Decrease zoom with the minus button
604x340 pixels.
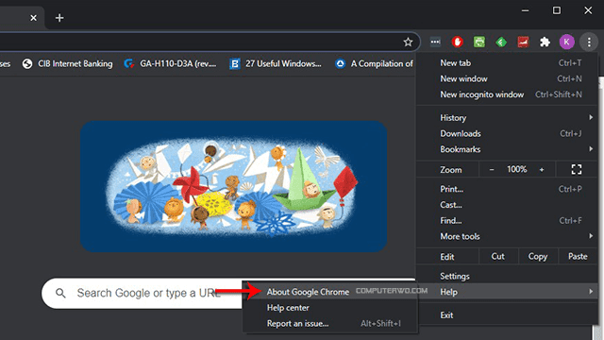tap(492, 170)
